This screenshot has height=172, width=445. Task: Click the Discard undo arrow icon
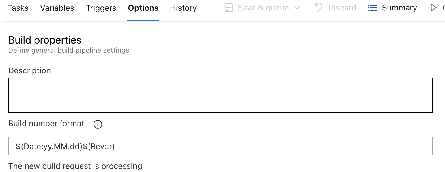tap(319, 8)
